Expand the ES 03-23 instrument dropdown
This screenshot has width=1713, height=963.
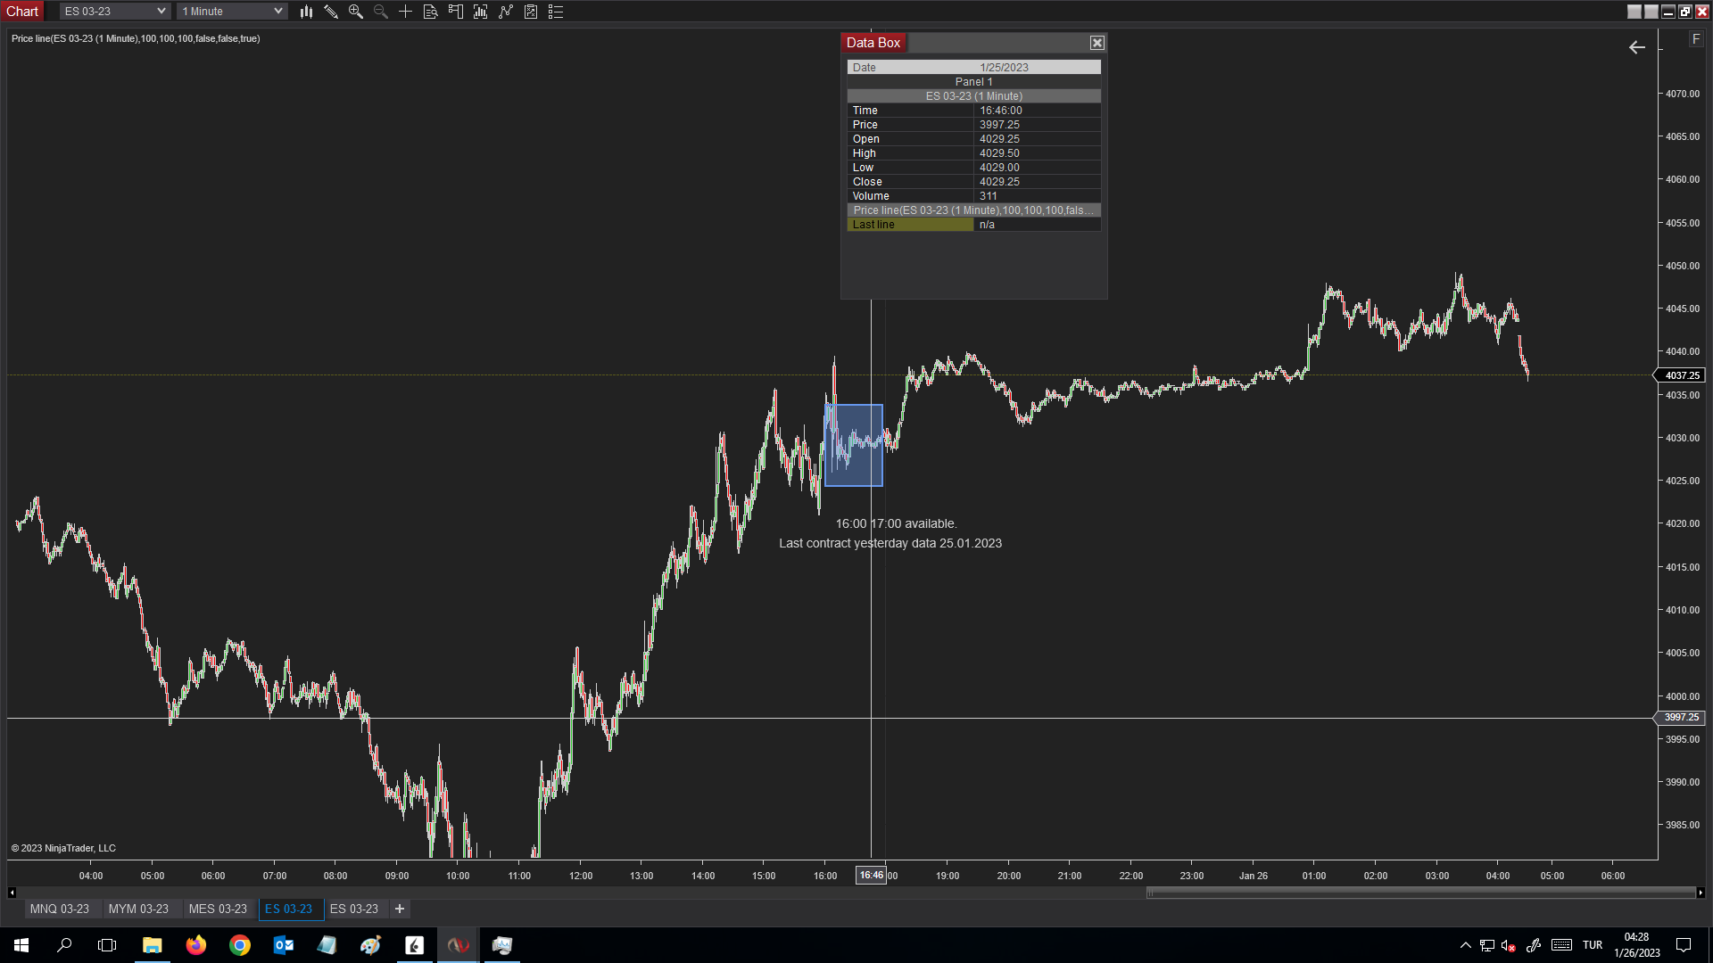tap(161, 12)
